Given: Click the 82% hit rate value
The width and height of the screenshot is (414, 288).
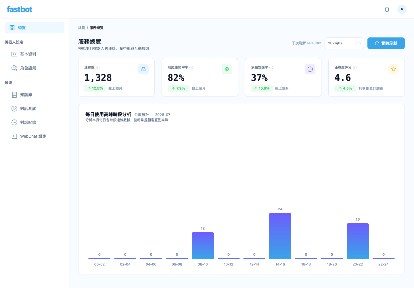Looking at the screenshot, I should [x=176, y=78].
